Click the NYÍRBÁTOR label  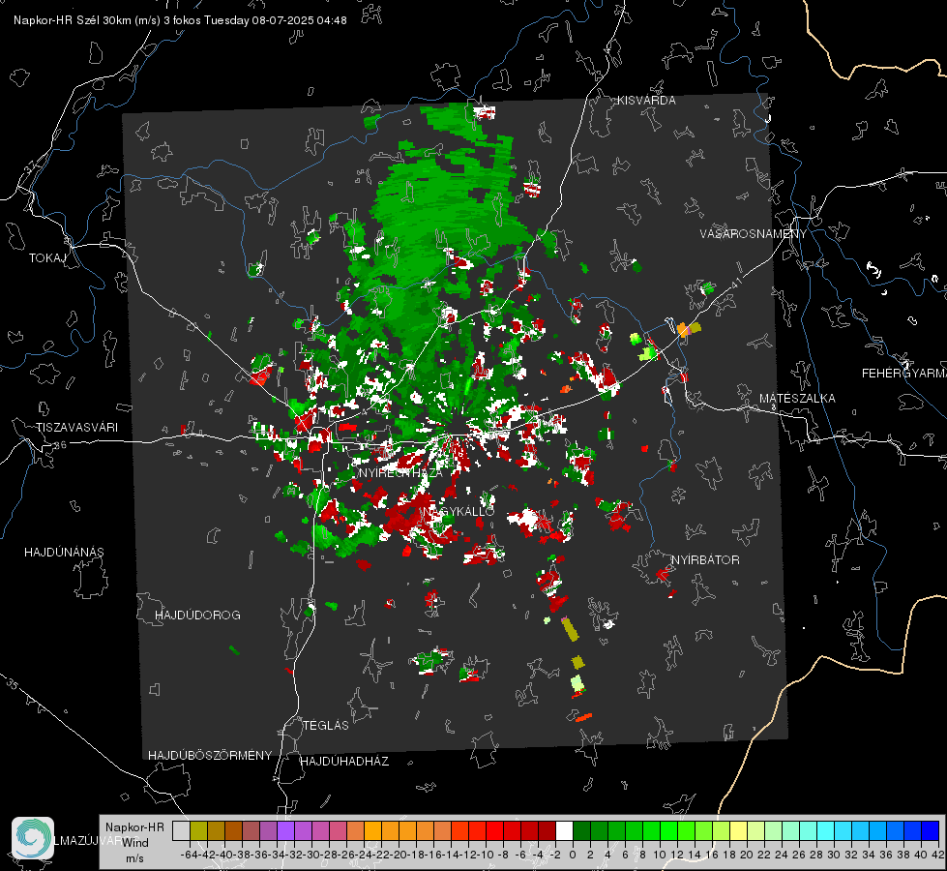pos(705,559)
